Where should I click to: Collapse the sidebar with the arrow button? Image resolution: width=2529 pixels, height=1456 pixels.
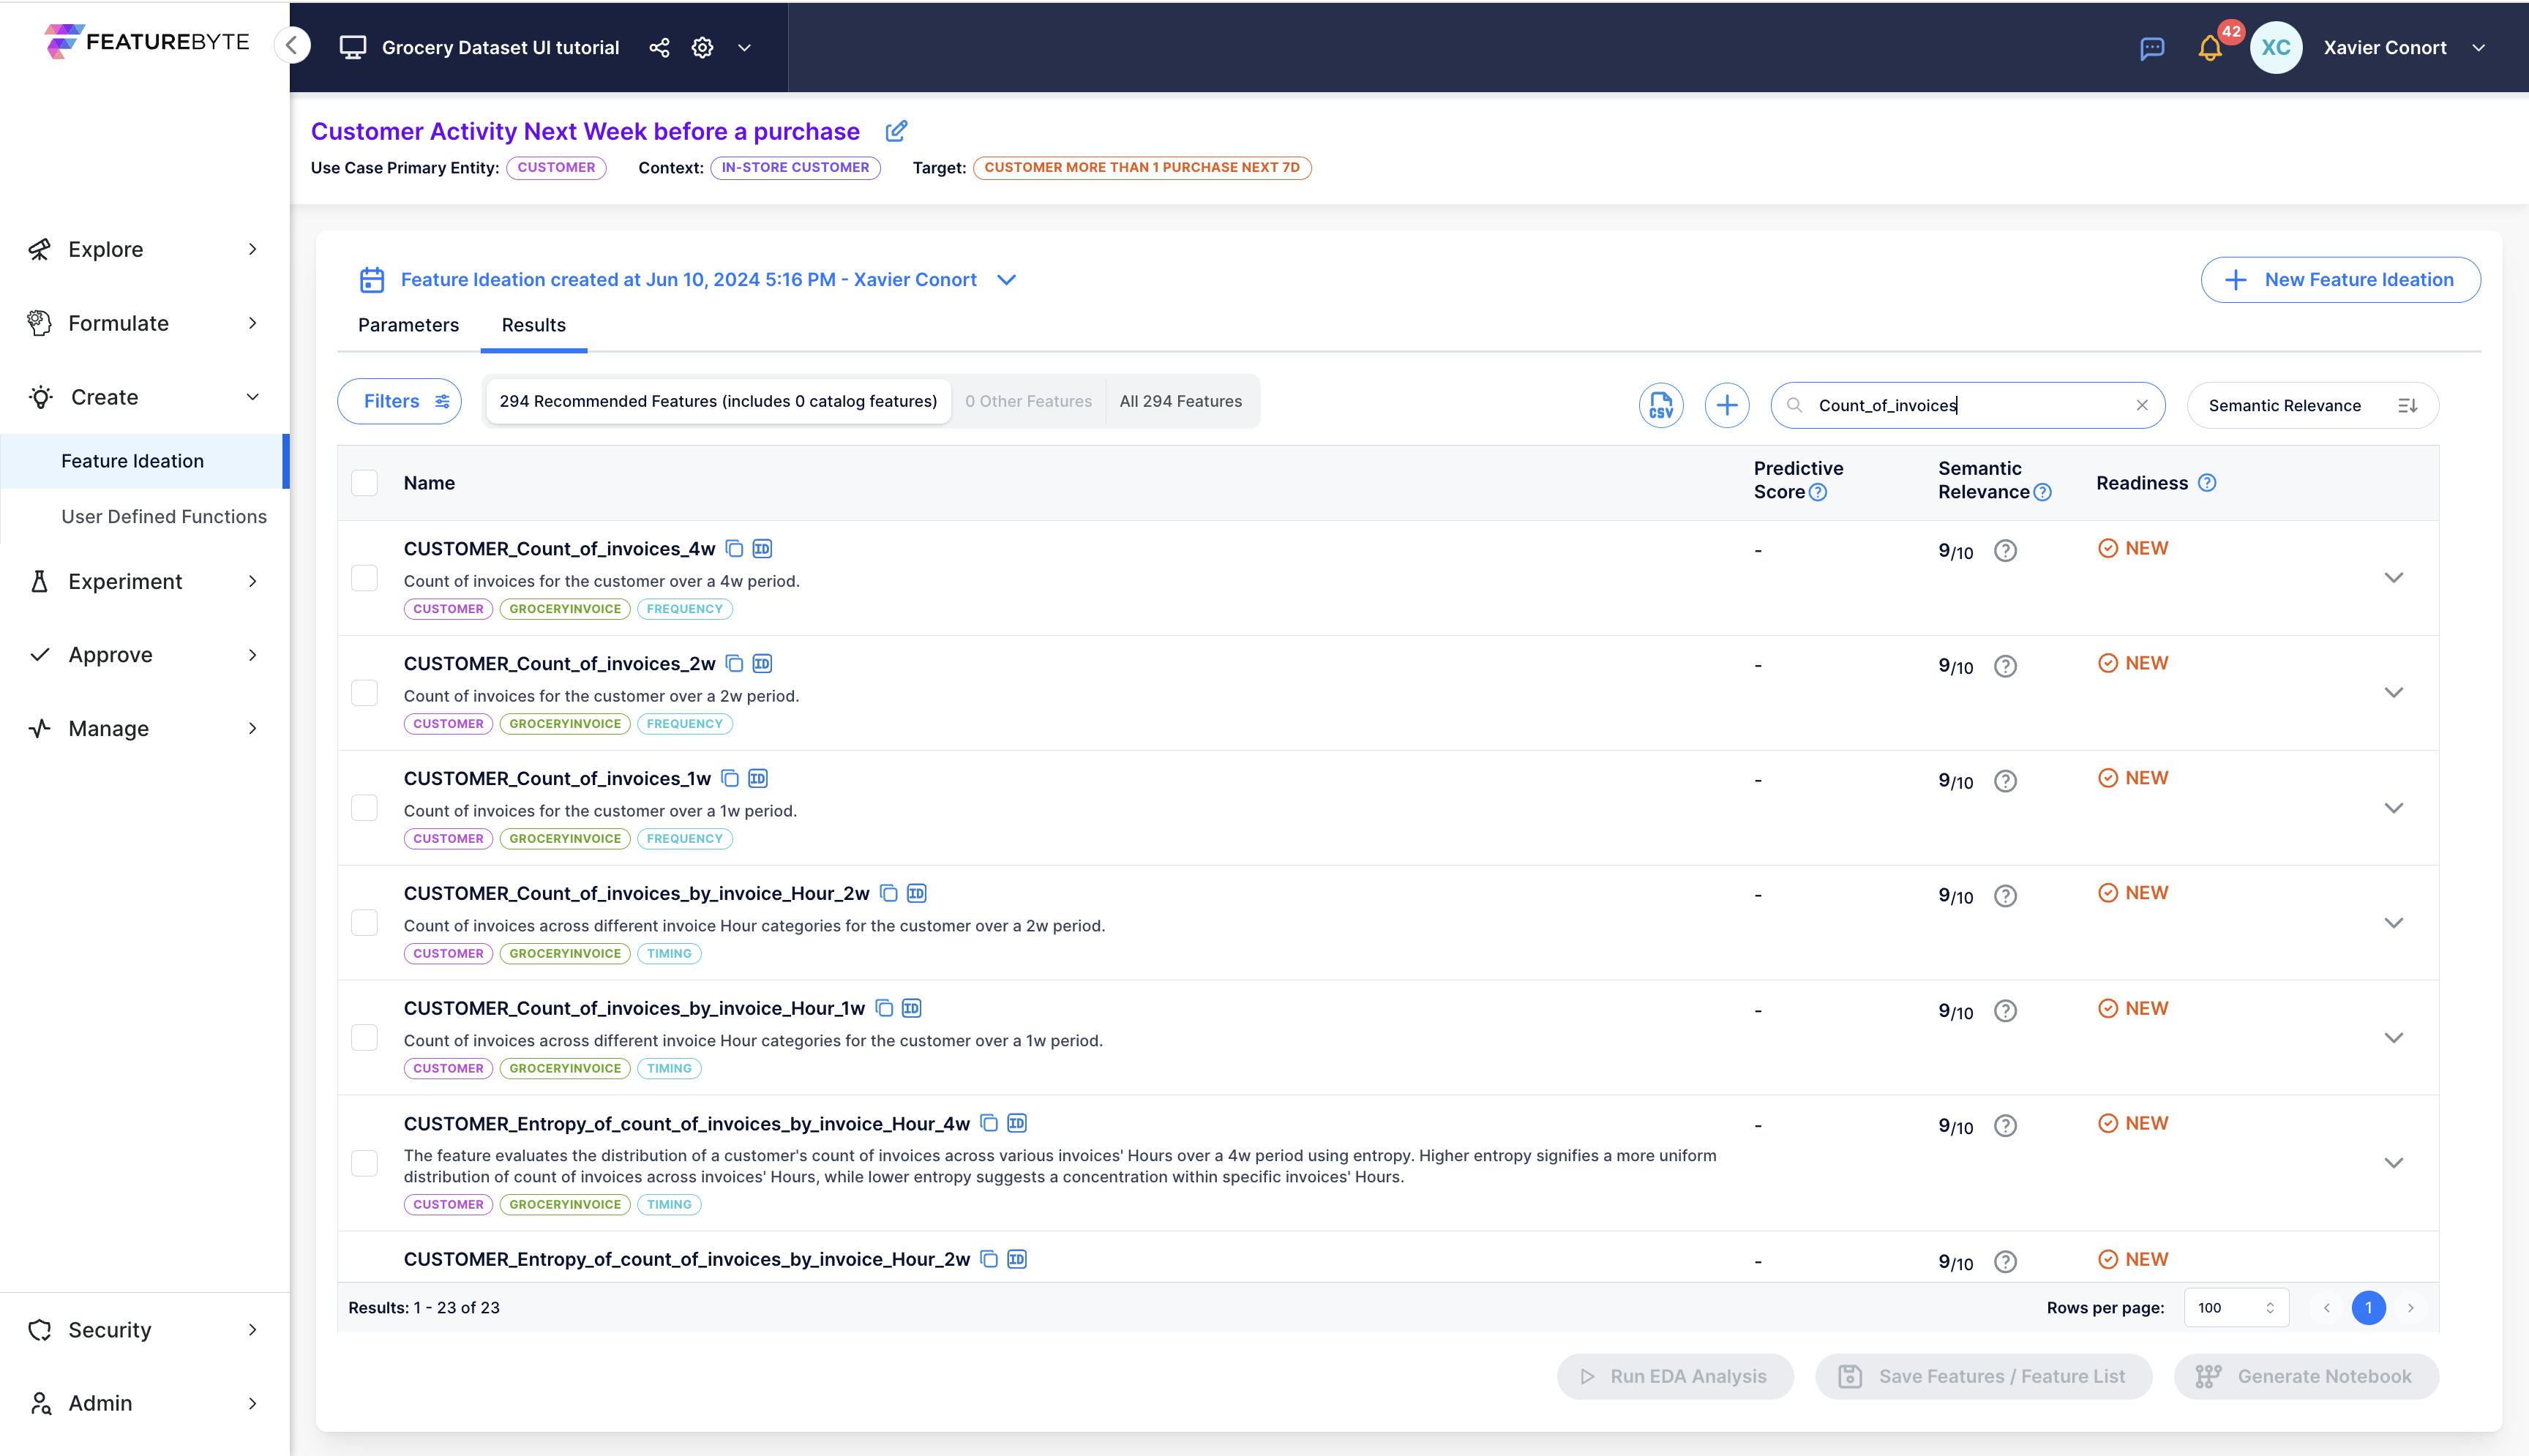[291, 45]
